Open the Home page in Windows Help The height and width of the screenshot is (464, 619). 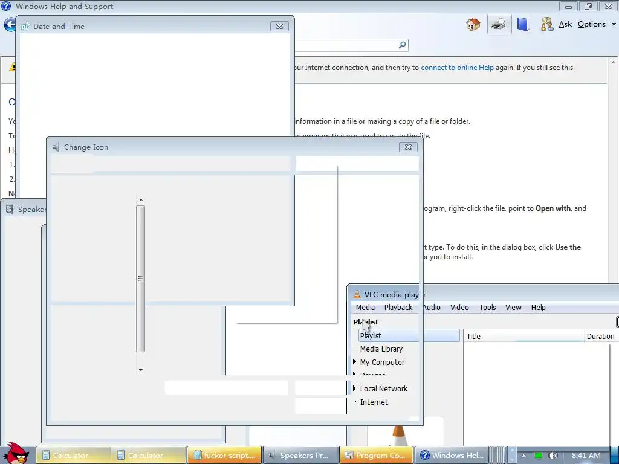(x=473, y=24)
